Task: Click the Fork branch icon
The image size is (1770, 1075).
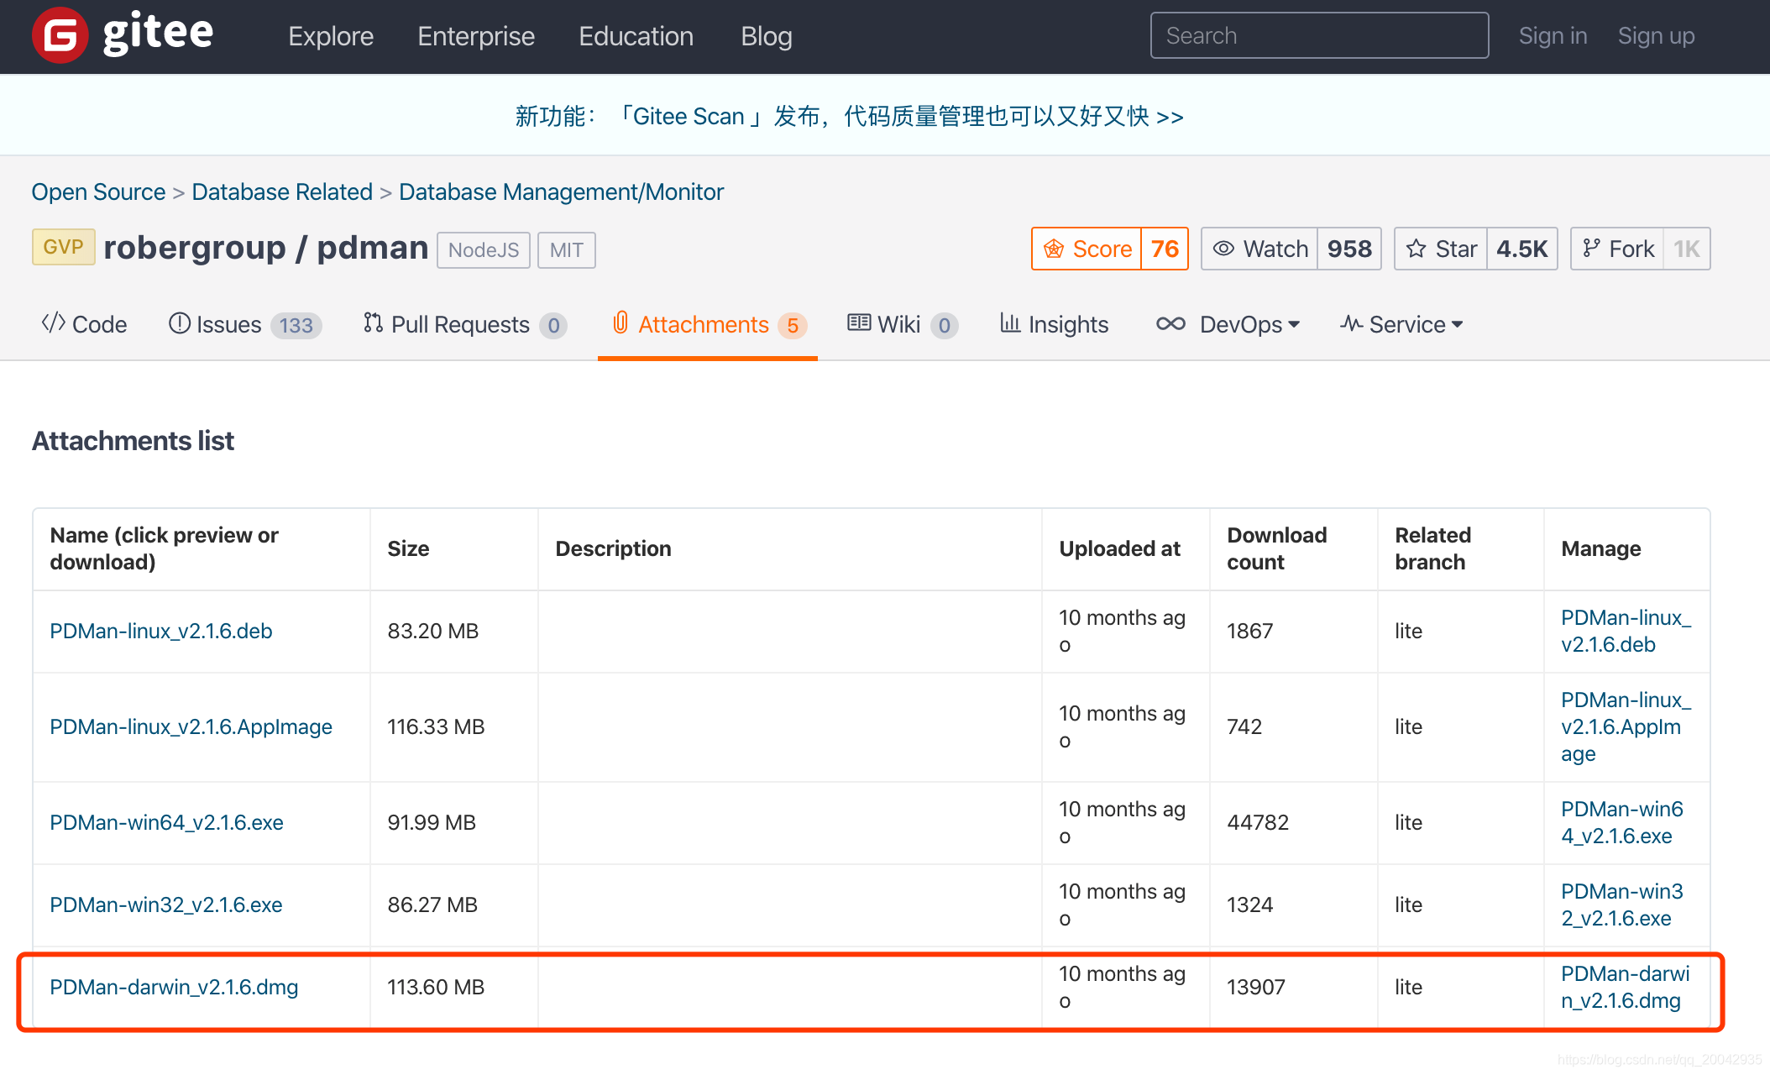Action: tap(1590, 249)
